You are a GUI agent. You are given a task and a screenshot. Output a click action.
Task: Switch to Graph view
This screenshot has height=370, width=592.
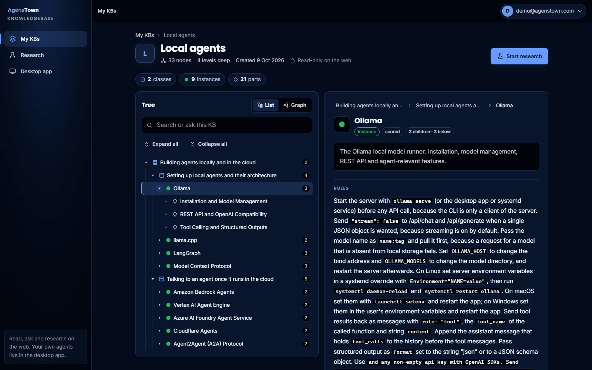point(295,105)
